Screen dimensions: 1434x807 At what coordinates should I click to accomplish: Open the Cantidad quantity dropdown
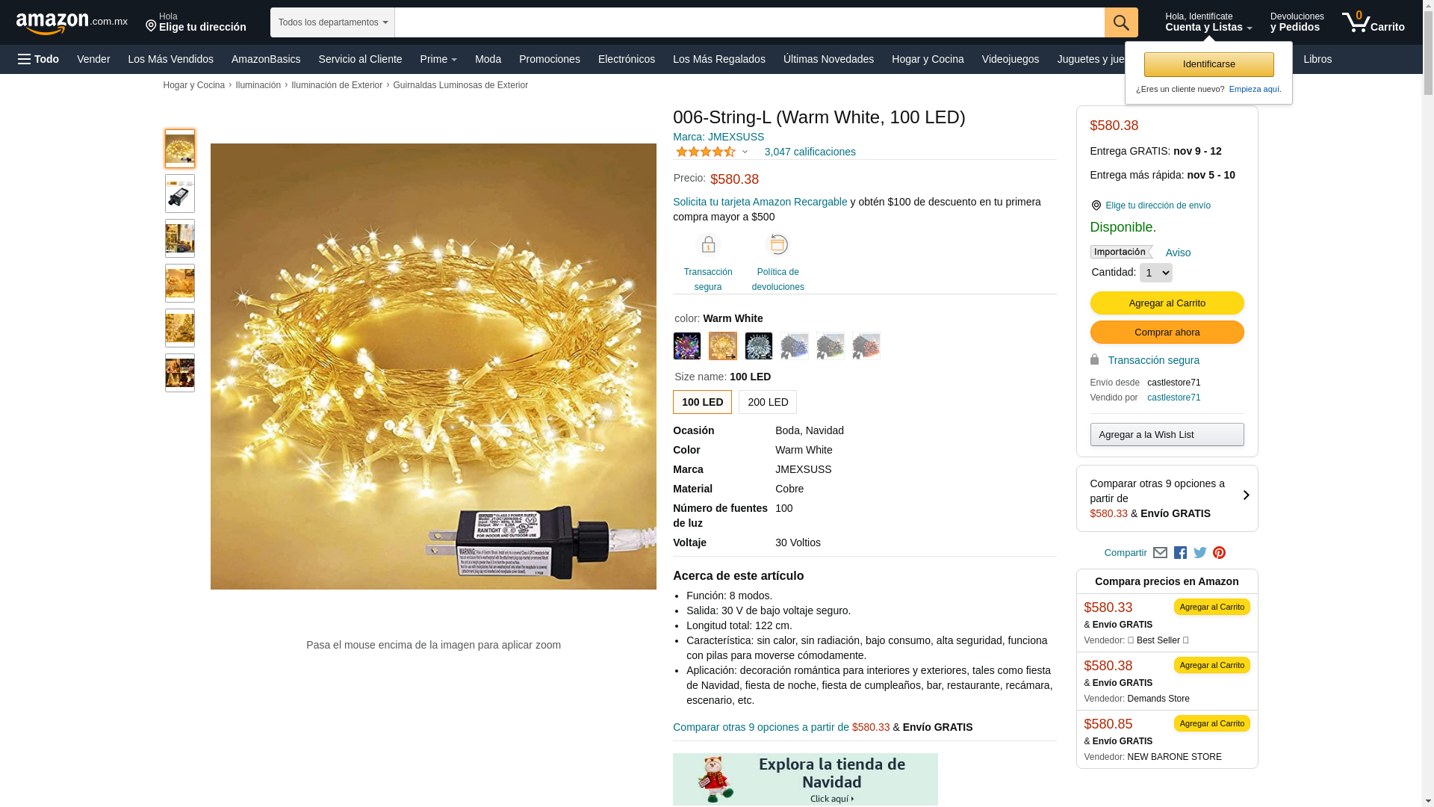click(1155, 273)
